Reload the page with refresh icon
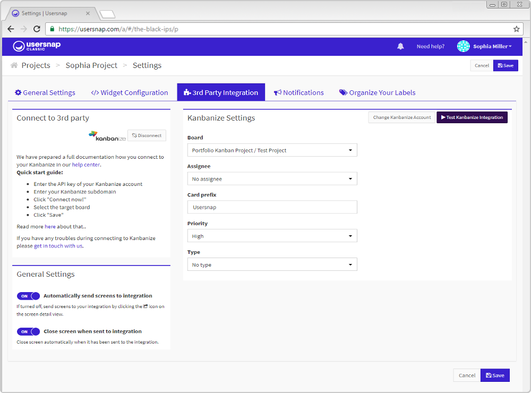531x393 pixels. pyautogui.click(x=37, y=29)
